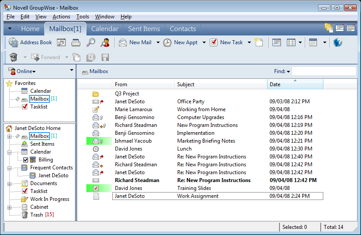
Task: Select Sent Items folder in tree
Action: pos(43,144)
